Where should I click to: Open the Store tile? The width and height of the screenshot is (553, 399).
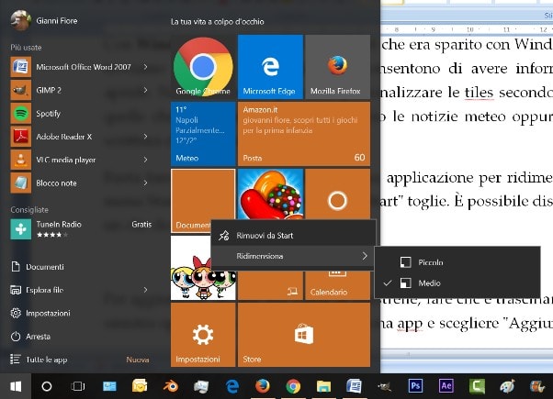(304, 335)
